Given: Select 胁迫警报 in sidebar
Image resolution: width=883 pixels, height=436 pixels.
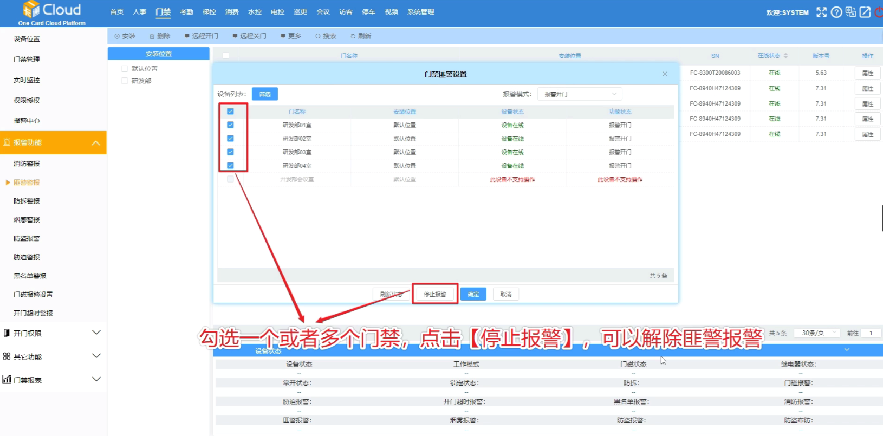Looking at the screenshot, I should point(27,257).
